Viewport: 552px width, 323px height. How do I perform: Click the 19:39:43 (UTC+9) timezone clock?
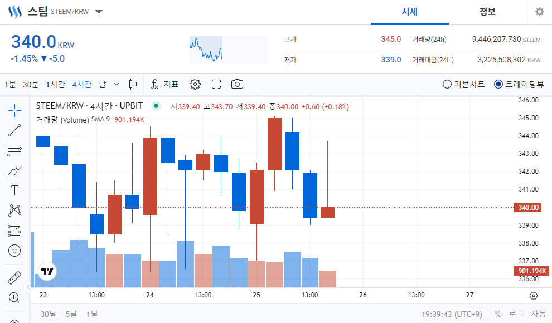click(452, 314)
